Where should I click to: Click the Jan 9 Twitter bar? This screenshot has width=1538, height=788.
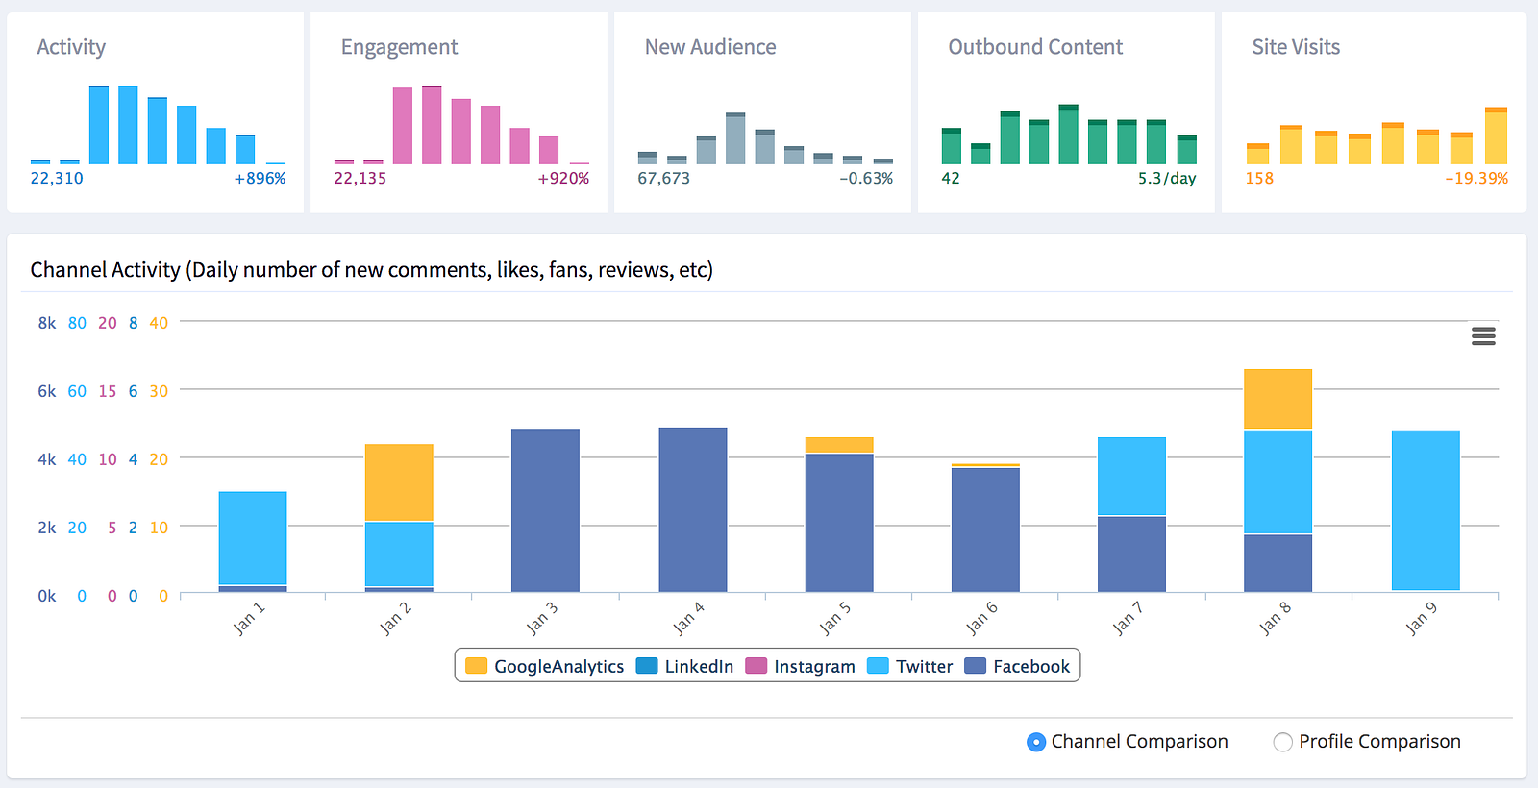pos(1426,510)
